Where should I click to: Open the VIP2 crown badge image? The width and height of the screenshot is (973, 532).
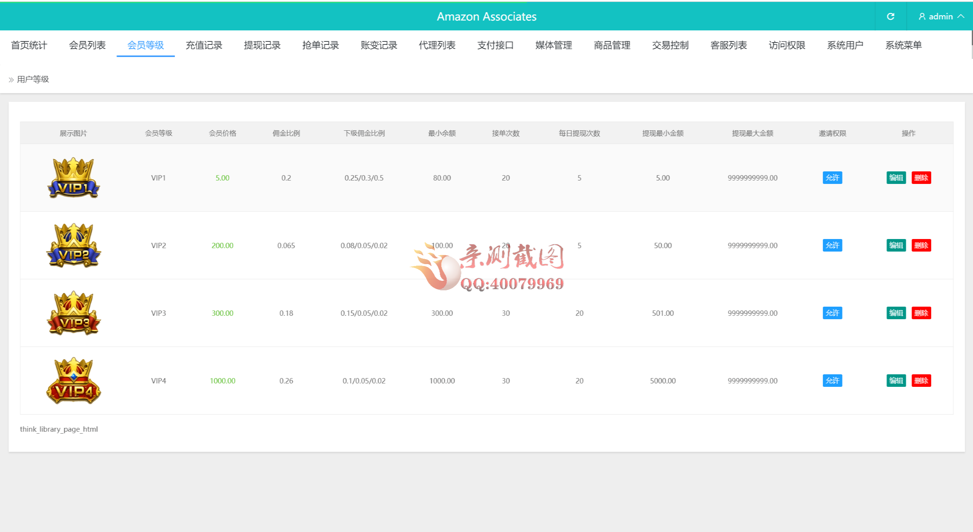(73, 245)
